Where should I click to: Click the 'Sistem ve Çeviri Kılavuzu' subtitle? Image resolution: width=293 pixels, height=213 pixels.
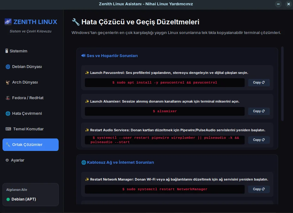point(31,31)
